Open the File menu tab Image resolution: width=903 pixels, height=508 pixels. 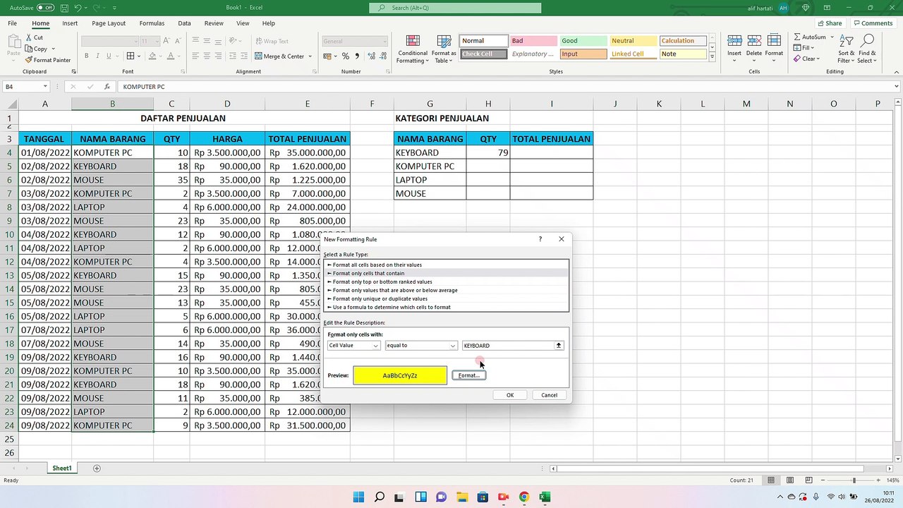[x=13, y=23]
